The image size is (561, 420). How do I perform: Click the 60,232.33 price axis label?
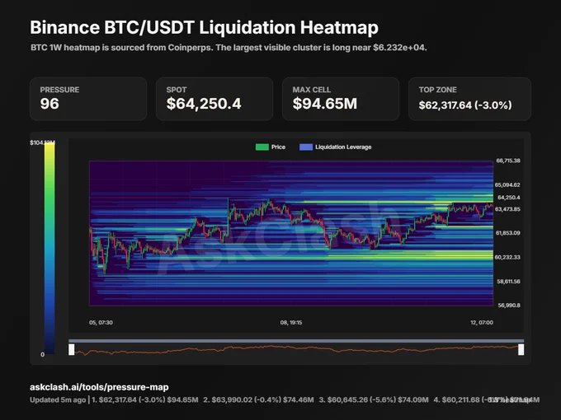[x=507, y=257]
